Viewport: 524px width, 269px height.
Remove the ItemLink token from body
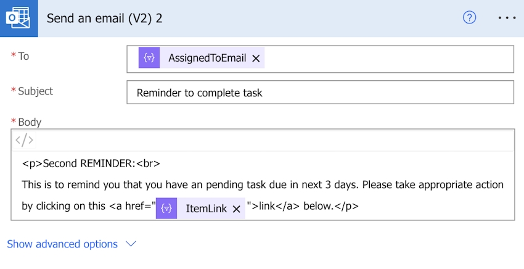pyautogui.click(x=237, y=209)
